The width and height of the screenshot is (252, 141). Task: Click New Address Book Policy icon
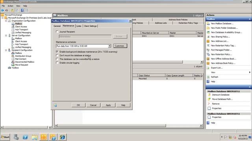click(x=208, y=63)
